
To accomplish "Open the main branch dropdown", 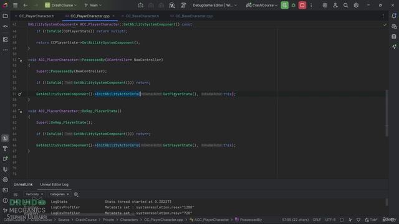I will 93,5.
